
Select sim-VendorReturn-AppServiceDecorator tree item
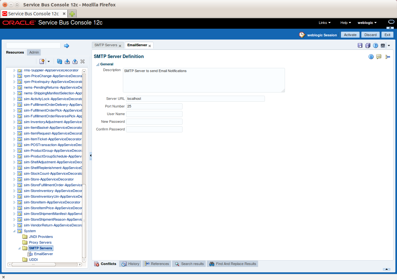point(53,225)
